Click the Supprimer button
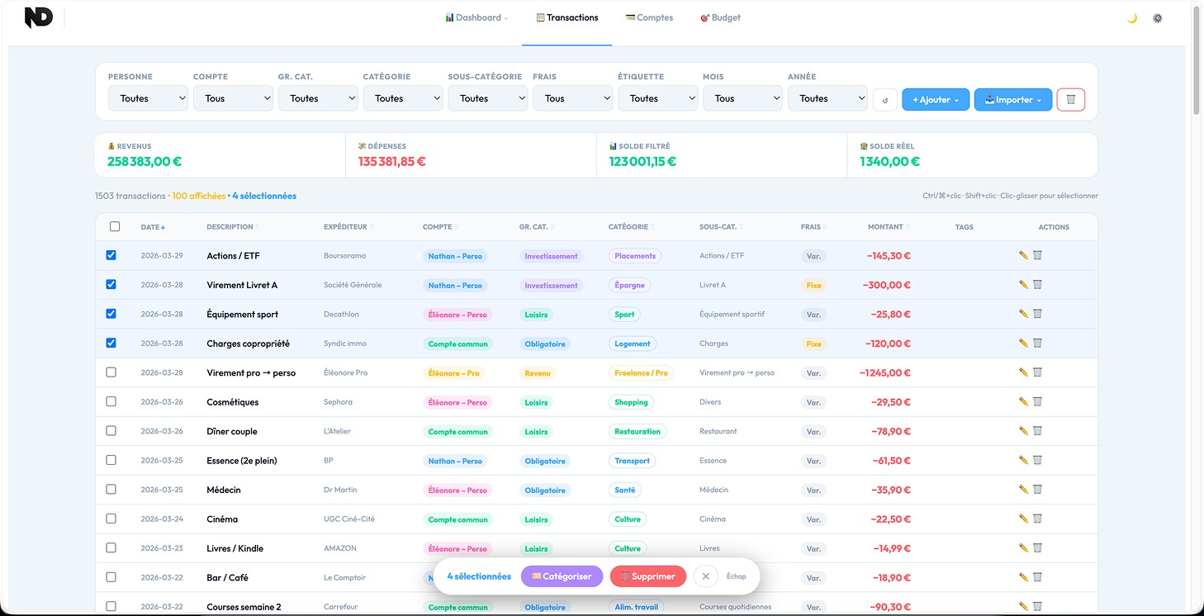This screenshot has height=616, width=1204. pos(648,576)
